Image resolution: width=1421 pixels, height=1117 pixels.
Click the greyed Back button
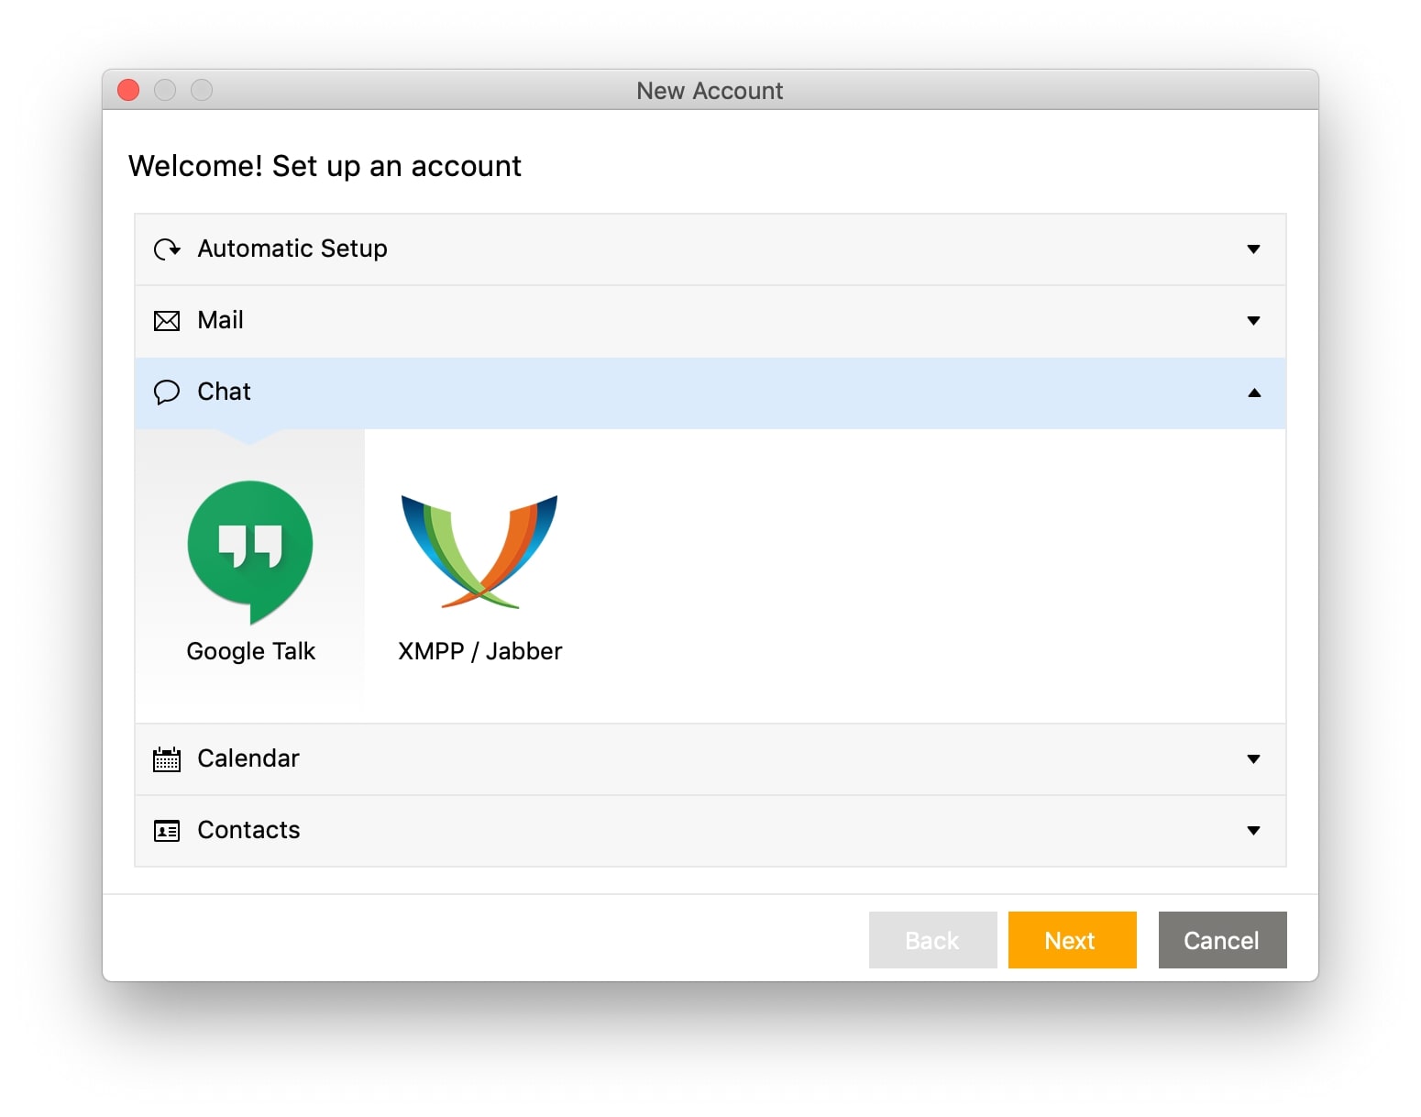pos(932,940)
